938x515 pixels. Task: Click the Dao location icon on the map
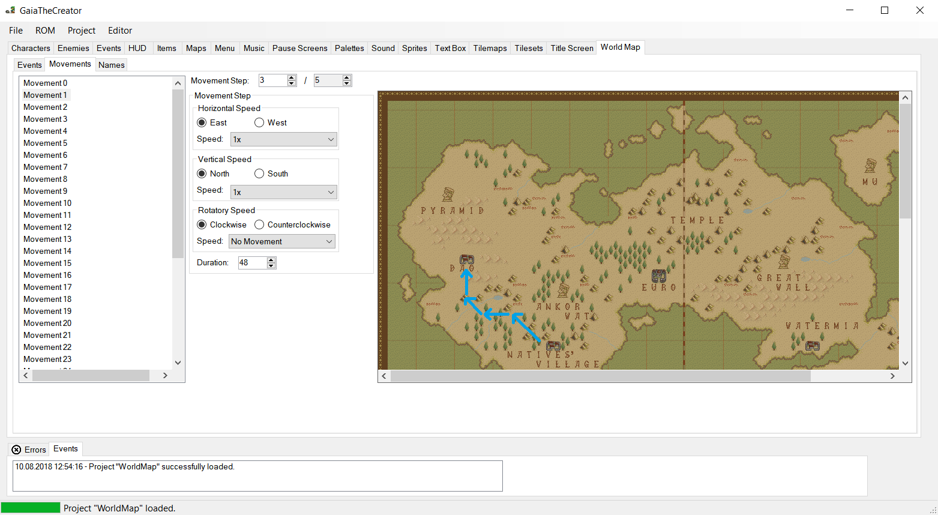click(466, 259)
